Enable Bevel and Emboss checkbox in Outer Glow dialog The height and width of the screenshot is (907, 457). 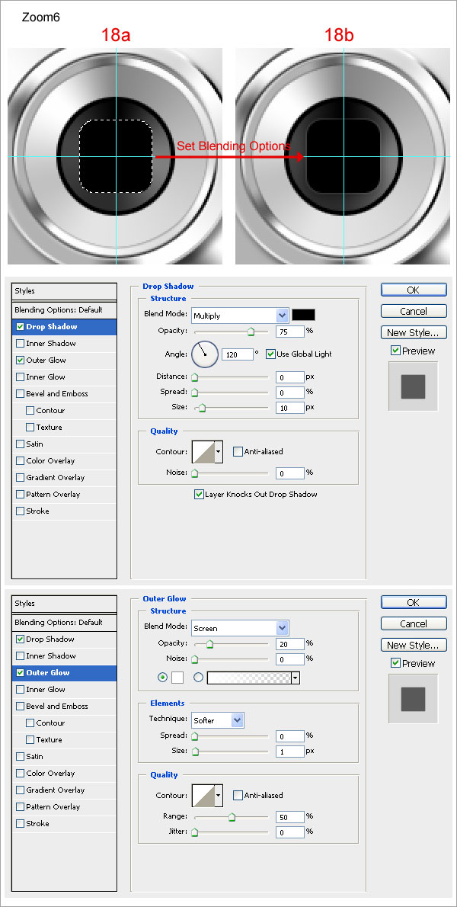coord(21,707)
